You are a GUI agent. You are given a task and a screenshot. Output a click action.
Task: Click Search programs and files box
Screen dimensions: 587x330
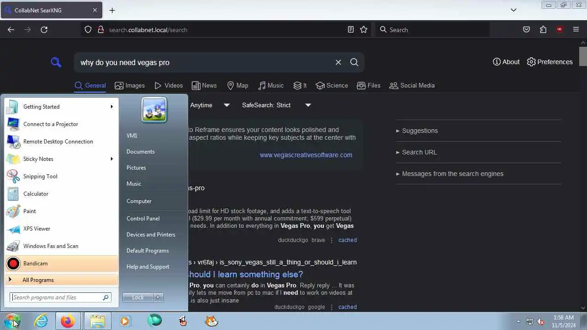click(x=61, y=297)
